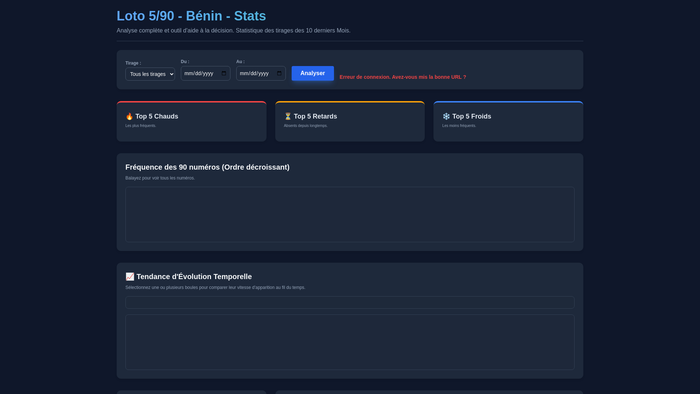Screen dimensions: 700x394
Task: Click the fire icon of Top 5 Chauds
Action: pos(129,116)
